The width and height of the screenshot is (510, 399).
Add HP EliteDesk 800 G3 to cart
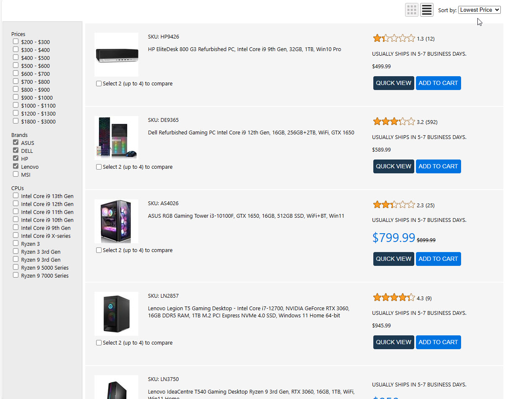coord(438,83)
